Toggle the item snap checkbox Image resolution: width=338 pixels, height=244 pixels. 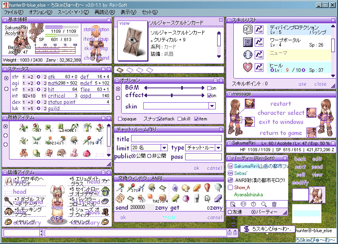point(196,119)
